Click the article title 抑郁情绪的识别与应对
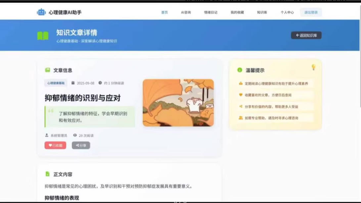The width and height of the screenshot is (361, 203). [x=82, y=98]
